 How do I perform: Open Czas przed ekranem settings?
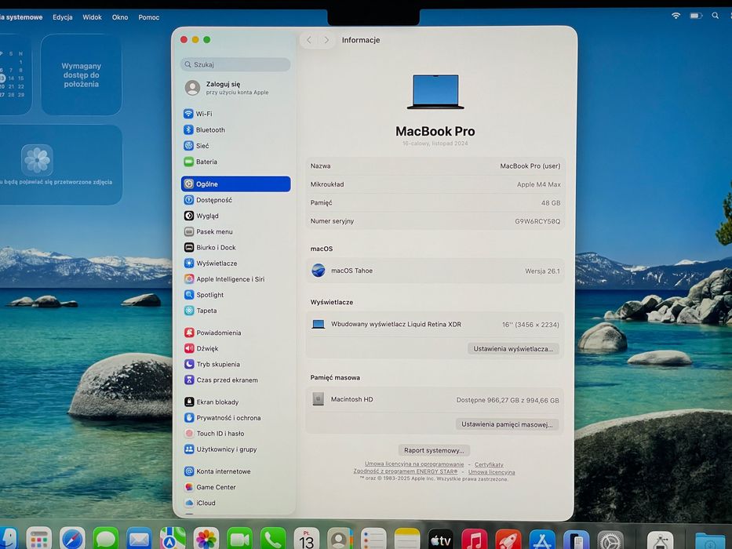235,380
